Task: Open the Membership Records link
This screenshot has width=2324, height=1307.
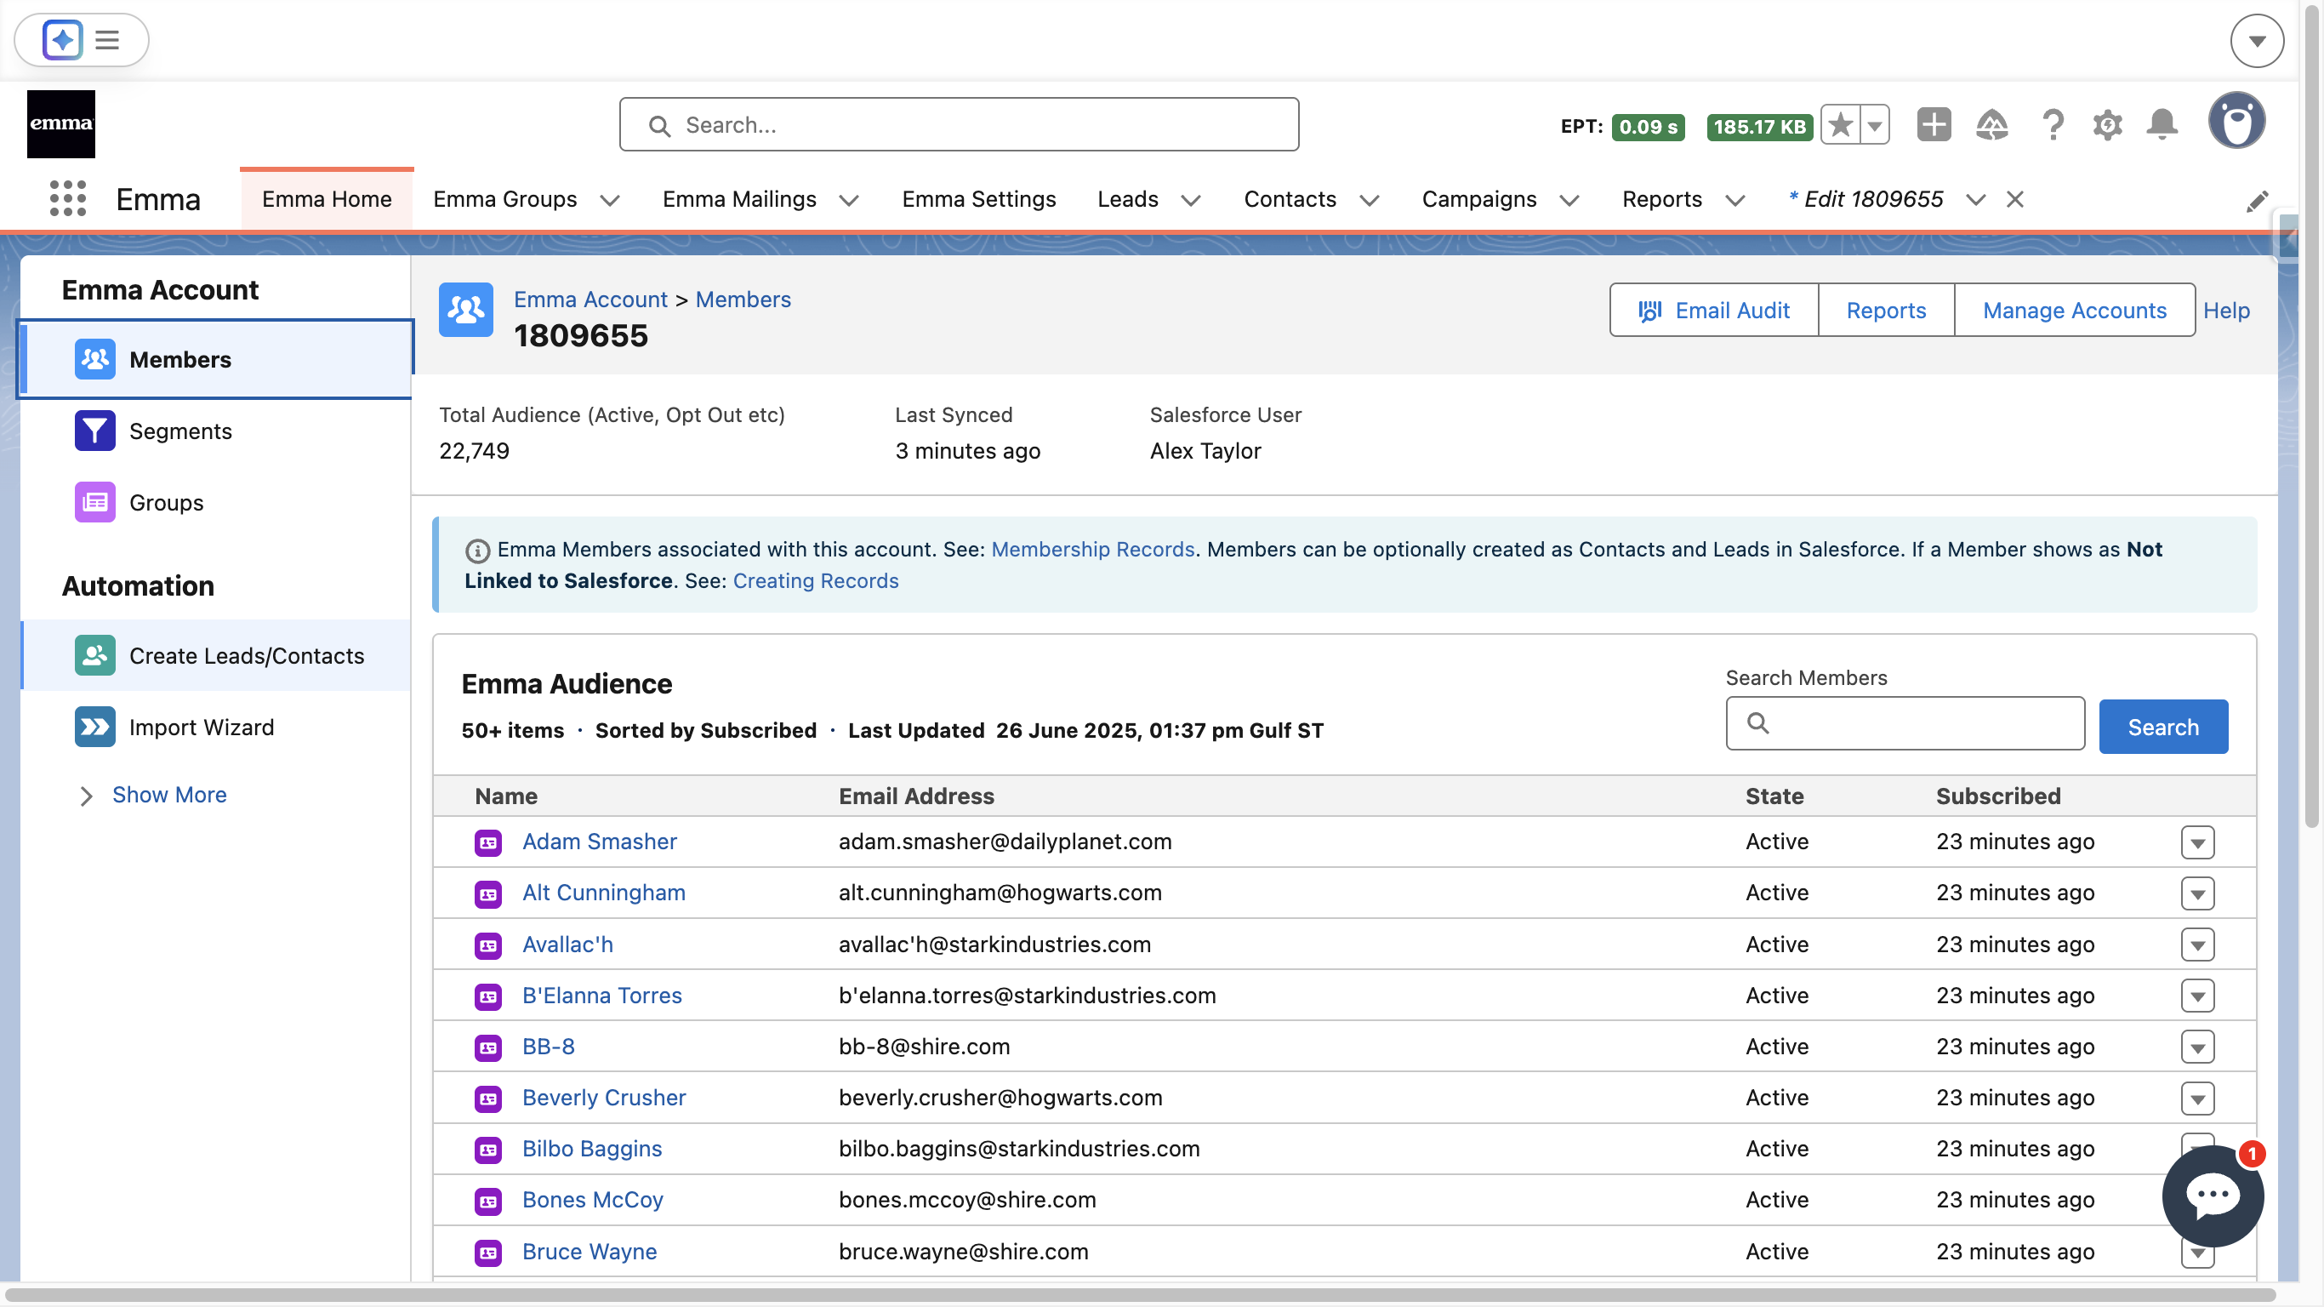Action: pos(1092,549)
